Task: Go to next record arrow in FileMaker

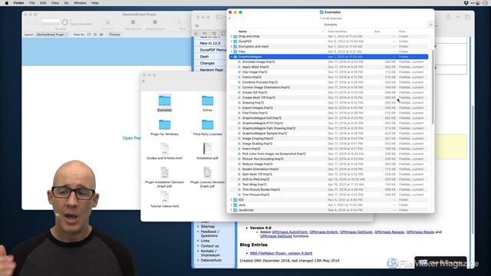Action: pos(36,22)
